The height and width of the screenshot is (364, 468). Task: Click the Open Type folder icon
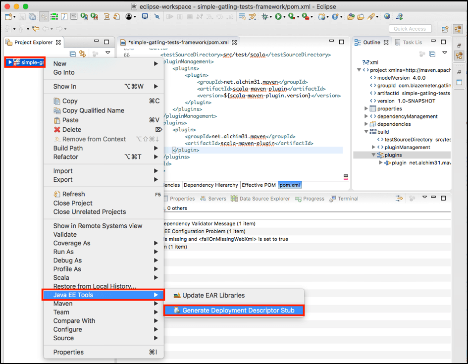(351, 17)
